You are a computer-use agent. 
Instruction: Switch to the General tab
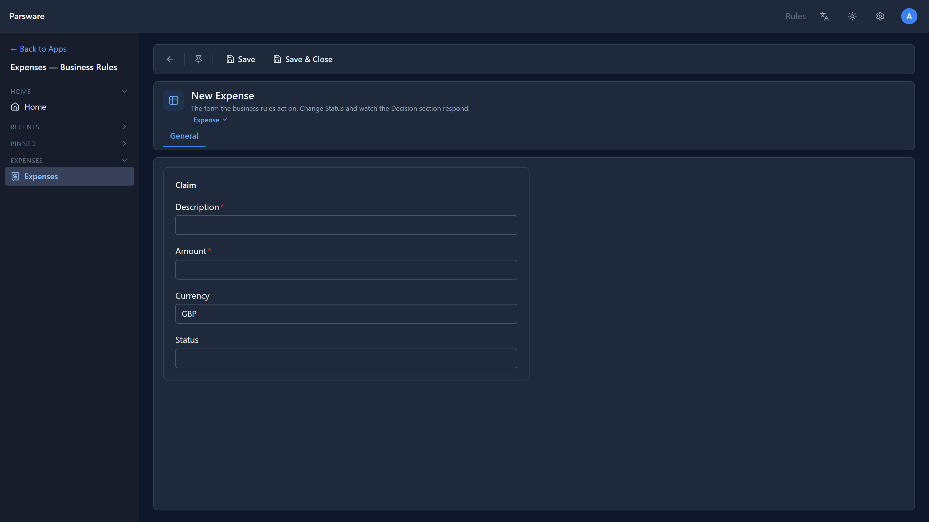coord(184,136)
